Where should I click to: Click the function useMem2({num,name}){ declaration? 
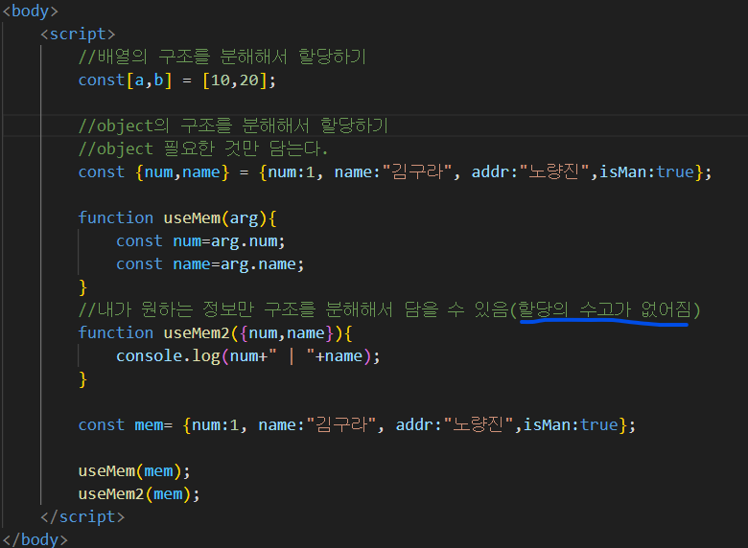[215, 332]
